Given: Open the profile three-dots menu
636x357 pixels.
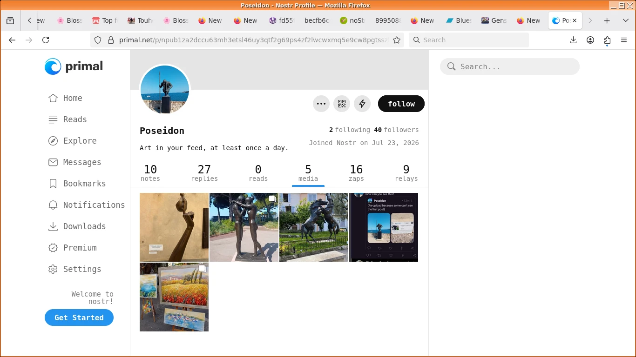Looking at the screenshot, I should point(321,104).
